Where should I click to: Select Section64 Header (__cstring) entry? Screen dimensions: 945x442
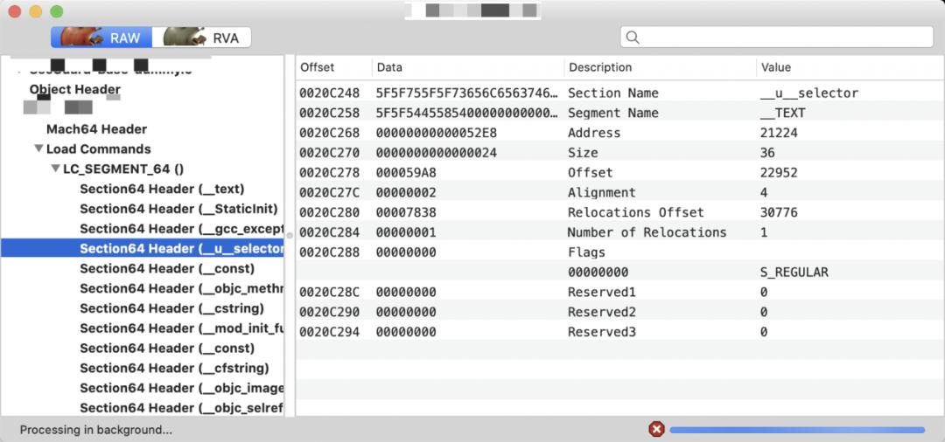pyautogui.click(x=171, y=308)
